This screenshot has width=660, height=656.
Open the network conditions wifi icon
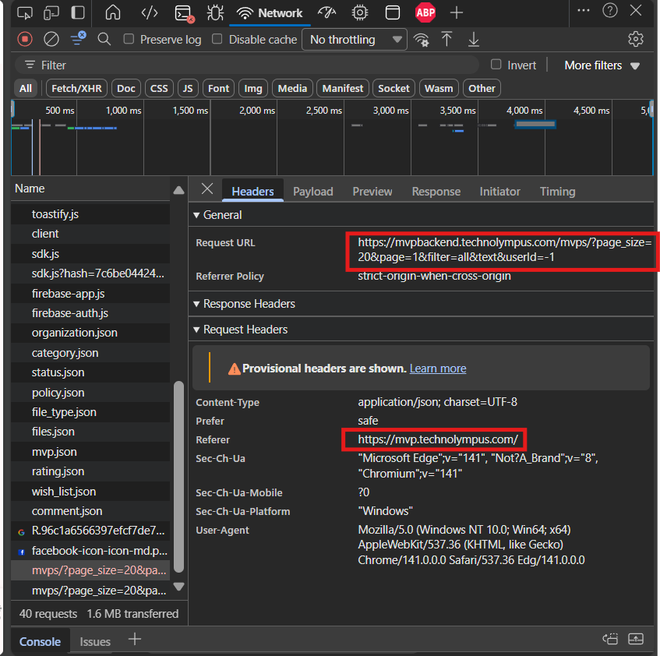click(422, 39)
